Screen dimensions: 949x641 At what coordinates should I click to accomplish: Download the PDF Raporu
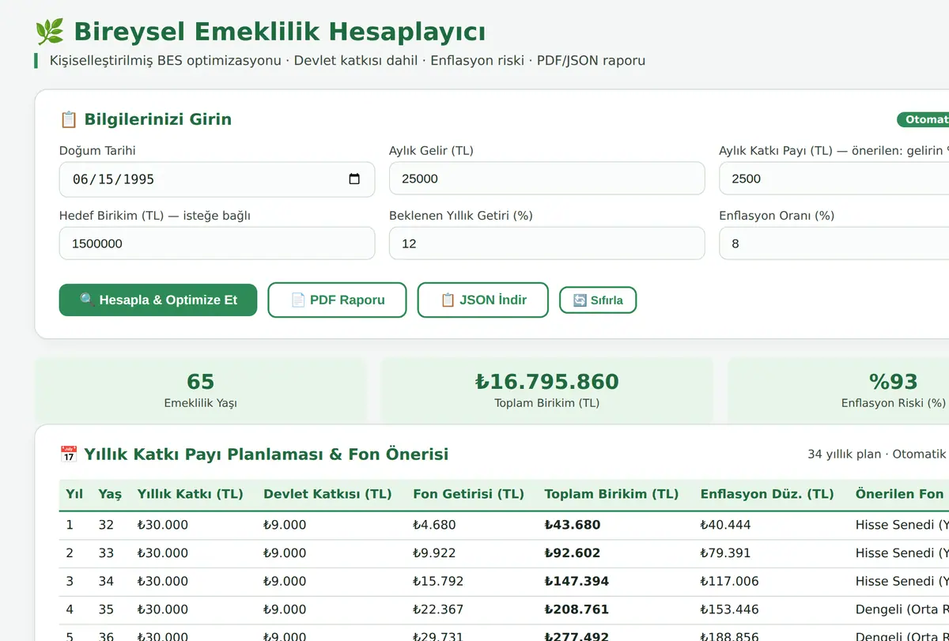coord(337,300)
